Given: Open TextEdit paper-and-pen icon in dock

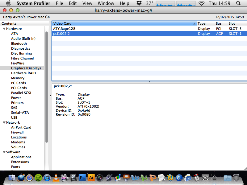Looking at the screenshot, I should (x=161, y=178).
